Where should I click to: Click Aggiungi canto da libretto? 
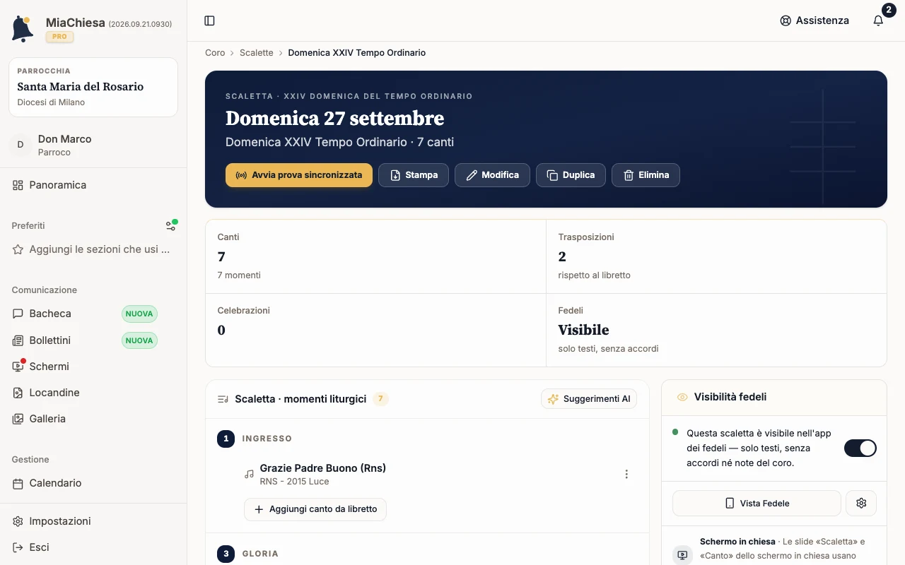click(315, 509)
